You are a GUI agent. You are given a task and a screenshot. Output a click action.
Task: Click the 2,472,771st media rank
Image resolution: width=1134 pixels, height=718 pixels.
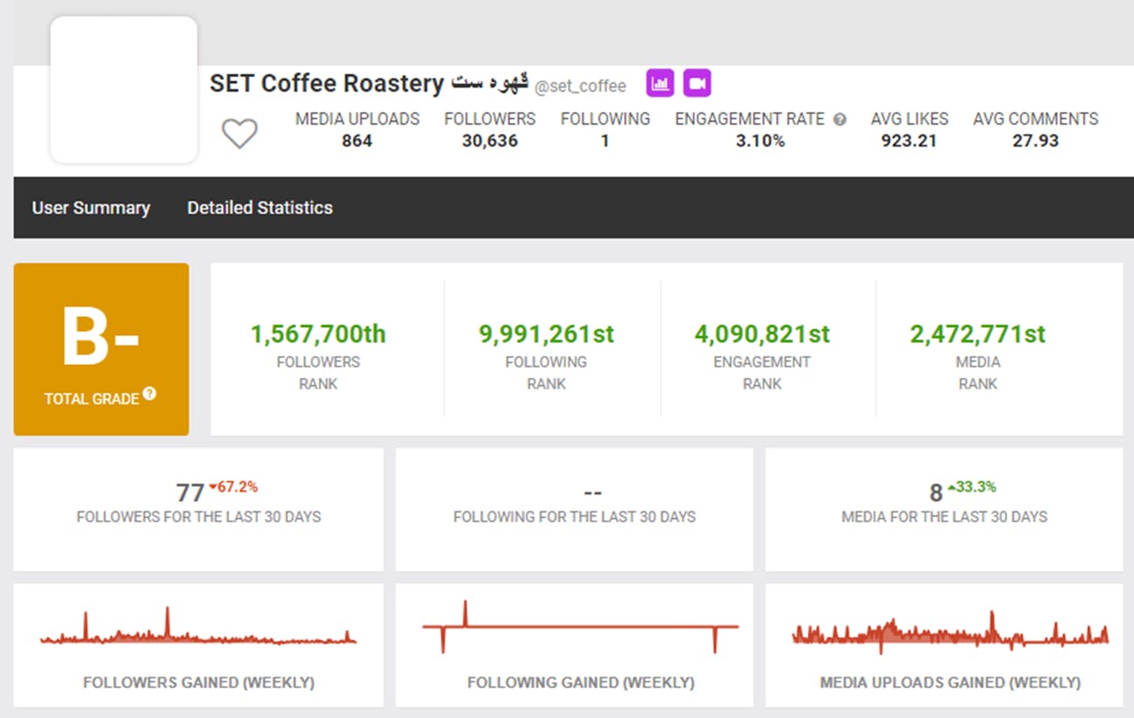tap(978, 334)
